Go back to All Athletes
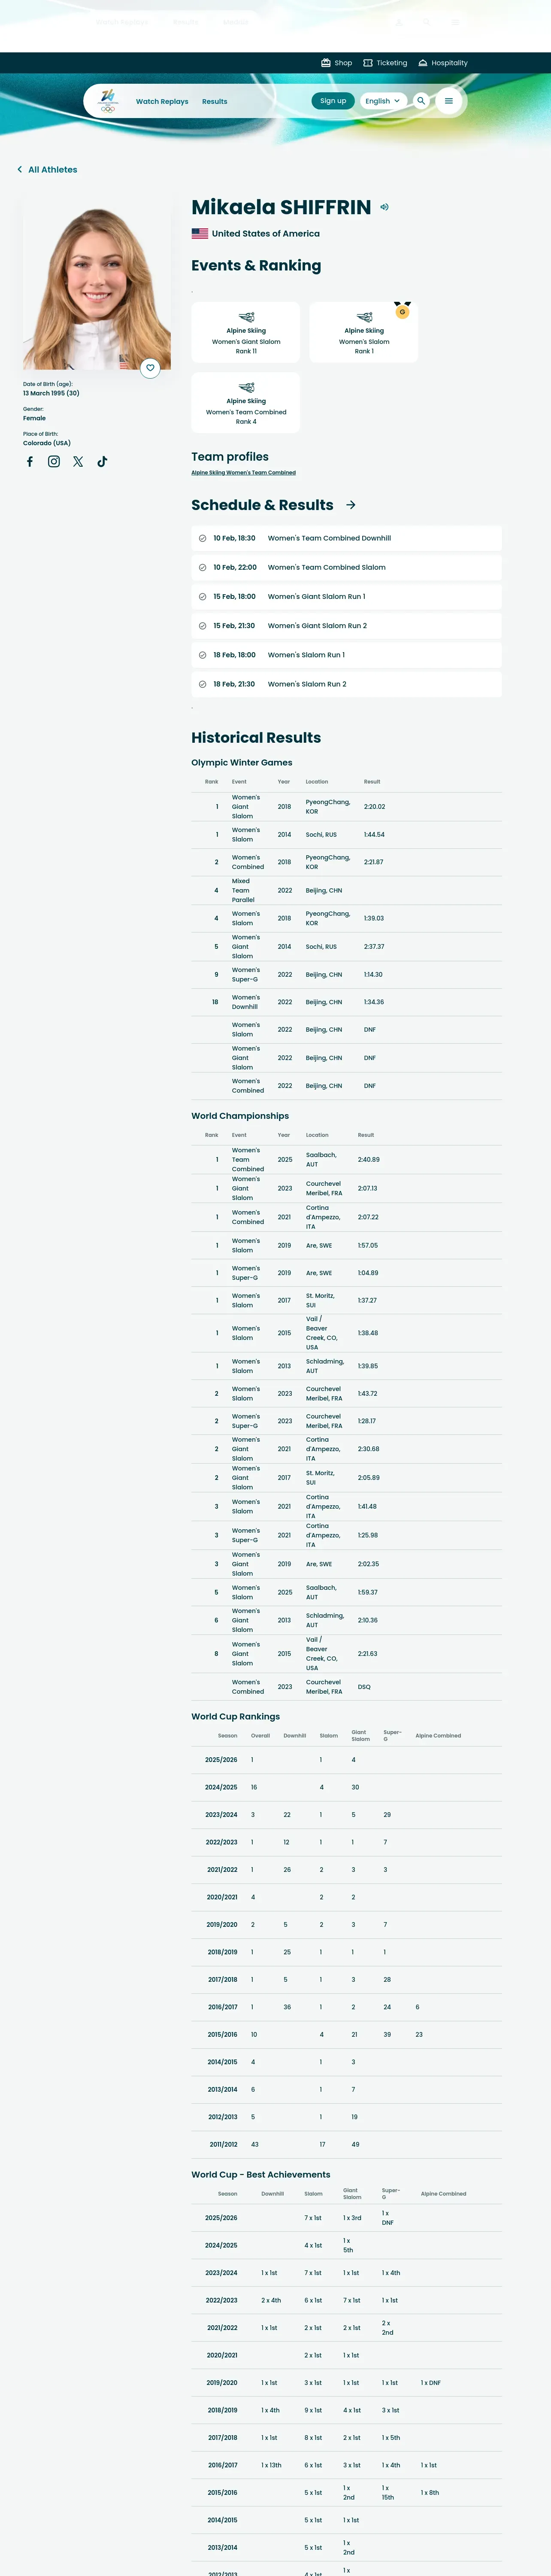Screen dimensions: 551x2576 (47, 170)
